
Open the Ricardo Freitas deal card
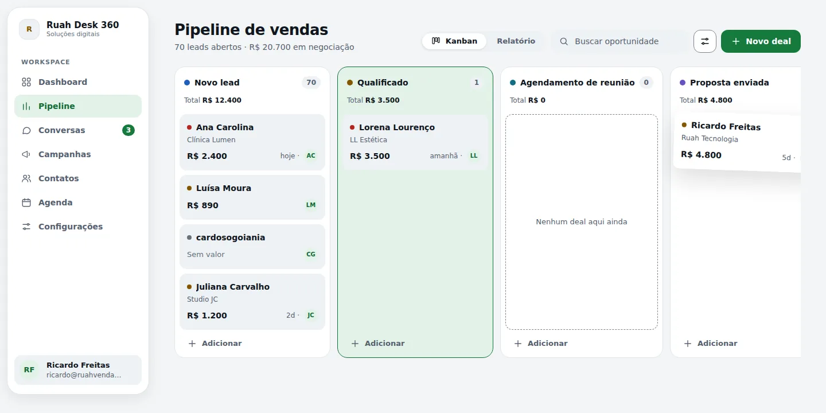click(x=737, y=142)
